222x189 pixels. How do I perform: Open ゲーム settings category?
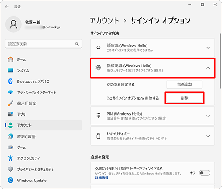[x=44, y=147]
